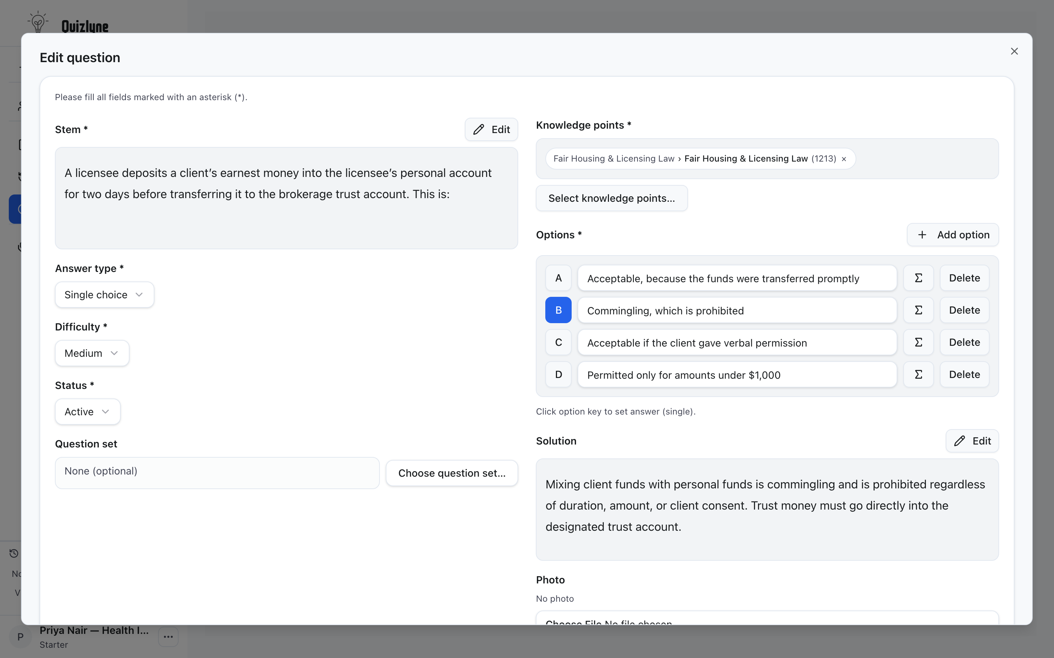Image resolution: width=1054 pixels, height=658 pixels.
Task: Open formula editor for option B
Action: point(918,310)
